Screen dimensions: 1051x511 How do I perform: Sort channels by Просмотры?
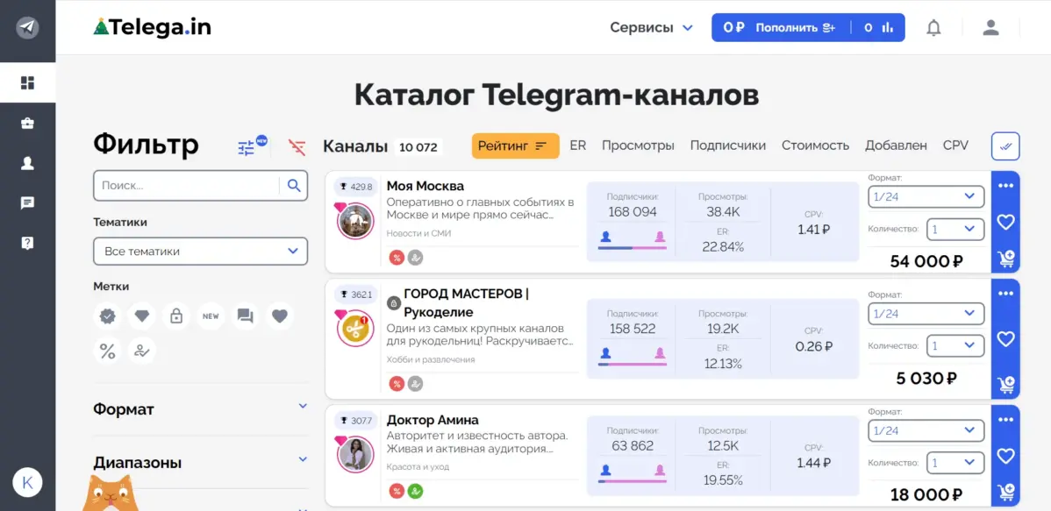click(638, 145)
